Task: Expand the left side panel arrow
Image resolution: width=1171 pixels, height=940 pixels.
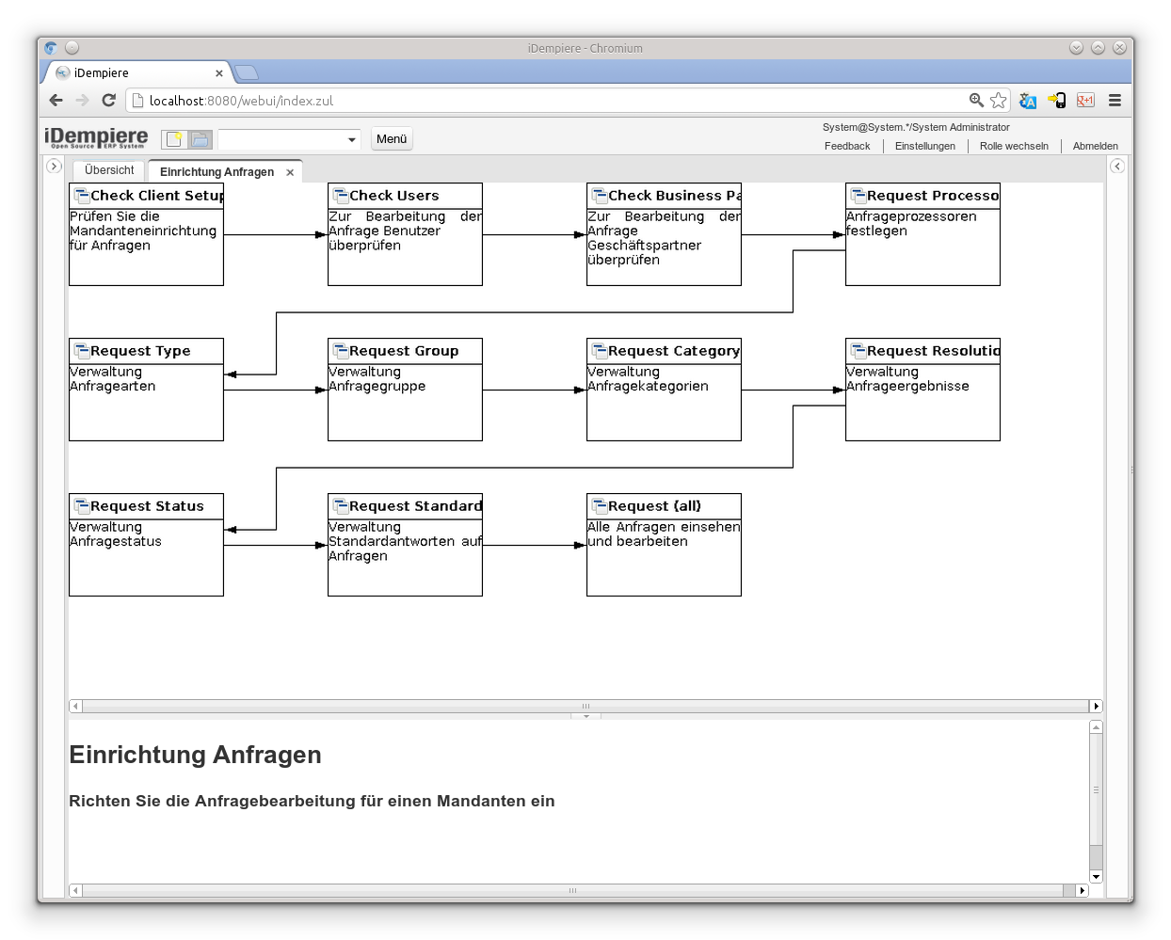Action: coord(54,166)
